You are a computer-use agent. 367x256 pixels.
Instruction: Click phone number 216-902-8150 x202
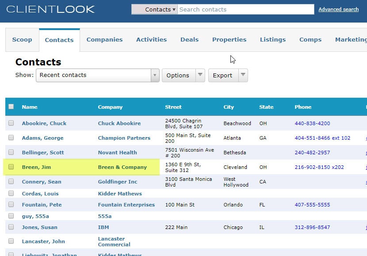319,167
